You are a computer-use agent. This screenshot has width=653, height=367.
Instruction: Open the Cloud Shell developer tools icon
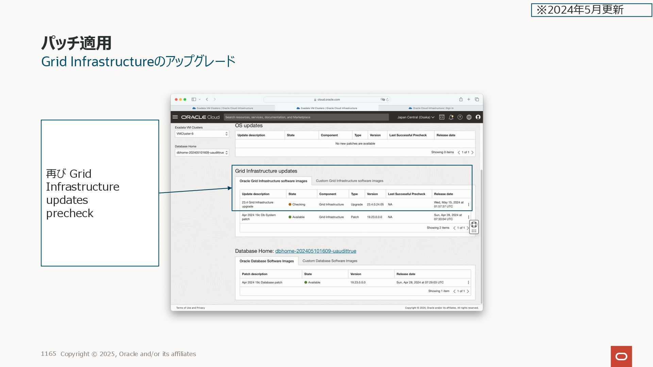tap(442, 117)
